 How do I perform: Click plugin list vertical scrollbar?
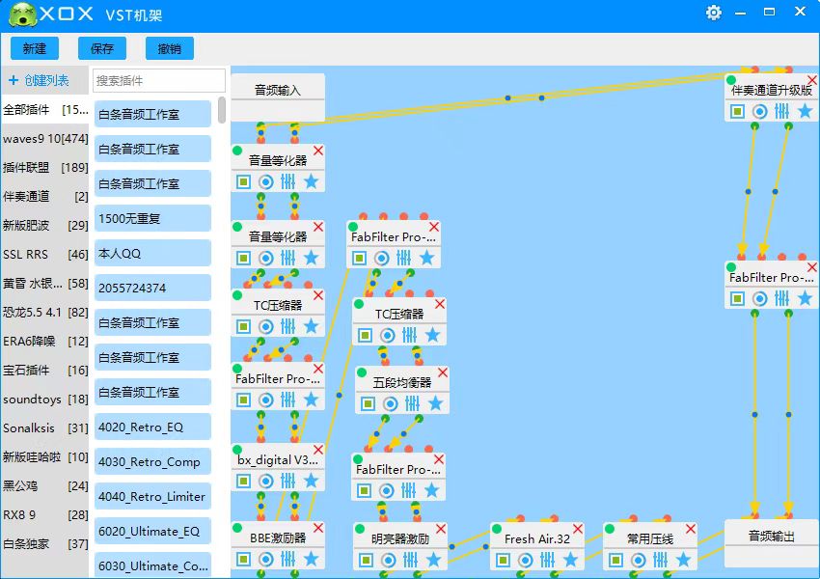click(x=222, y=110)
